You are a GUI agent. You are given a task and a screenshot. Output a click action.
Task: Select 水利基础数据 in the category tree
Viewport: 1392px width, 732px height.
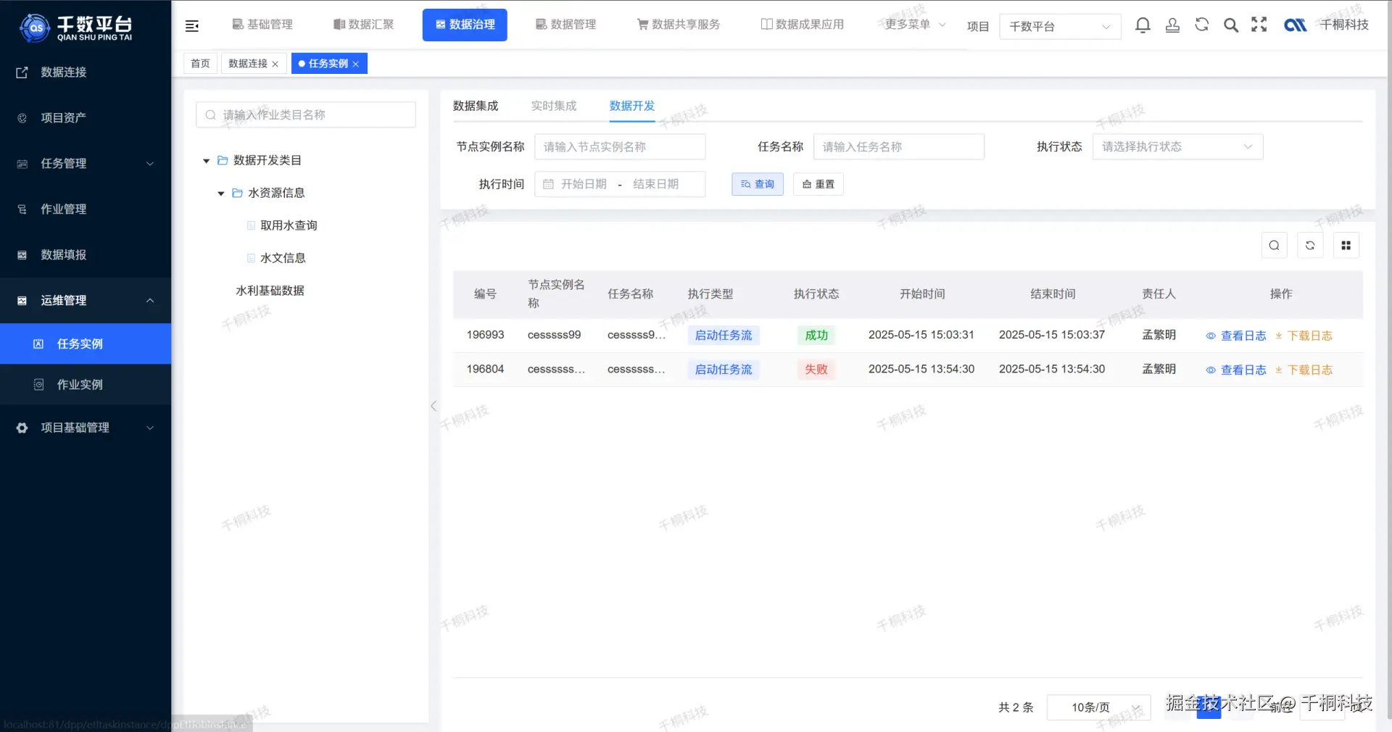(270, 291)
